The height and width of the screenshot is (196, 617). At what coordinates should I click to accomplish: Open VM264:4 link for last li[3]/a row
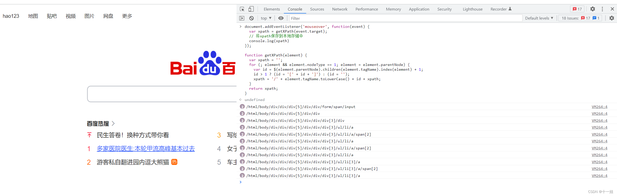point(599,176)
